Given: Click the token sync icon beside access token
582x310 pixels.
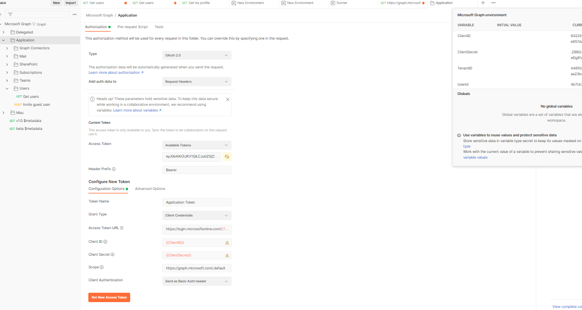Looking at the screenshot, I should point(227,156).
